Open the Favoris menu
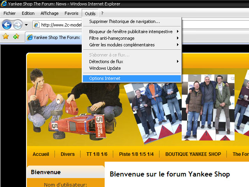 72,13
